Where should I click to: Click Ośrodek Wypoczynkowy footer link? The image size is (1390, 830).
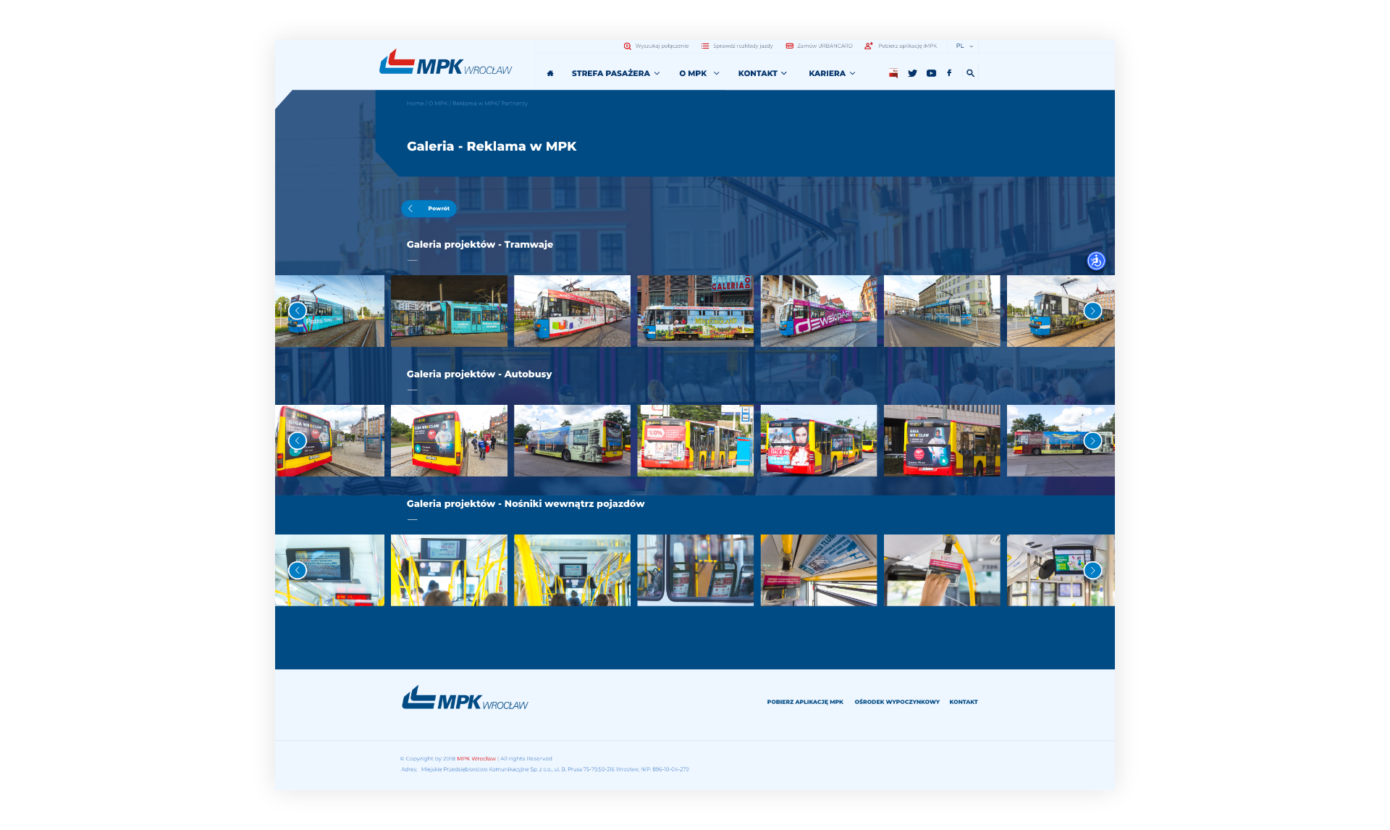pyautogui.click(x=896, y=702)
